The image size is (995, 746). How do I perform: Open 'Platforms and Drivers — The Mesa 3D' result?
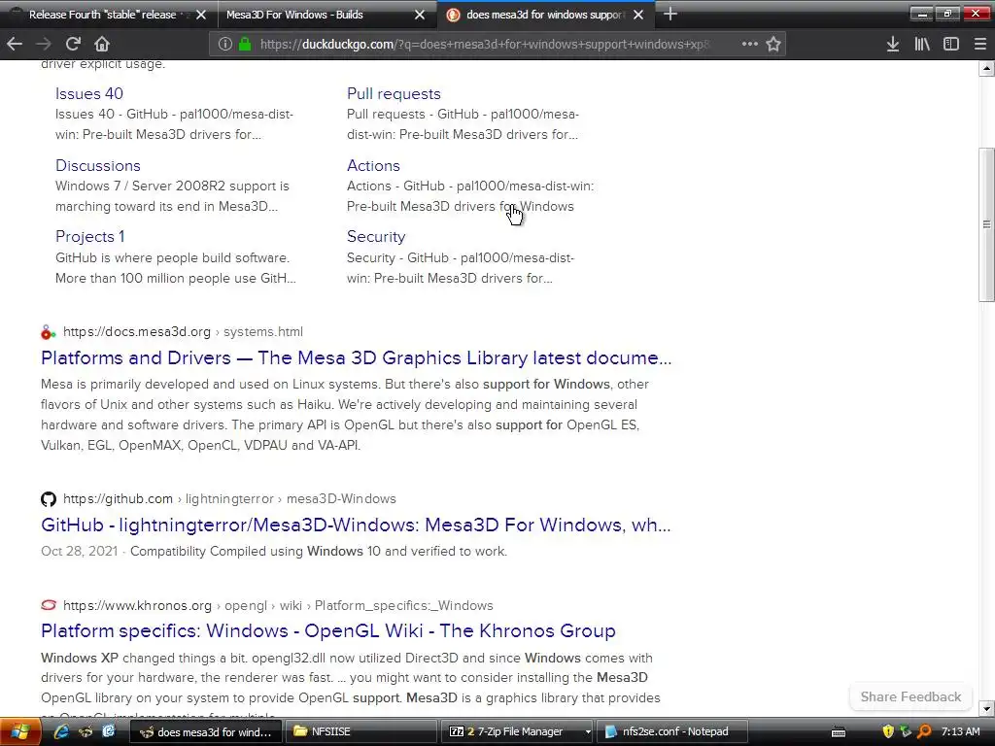(x=356, y=357)
